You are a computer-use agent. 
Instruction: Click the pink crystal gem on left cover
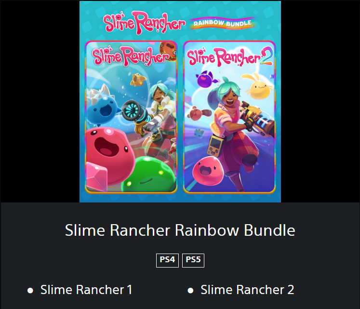click(97, 176)
